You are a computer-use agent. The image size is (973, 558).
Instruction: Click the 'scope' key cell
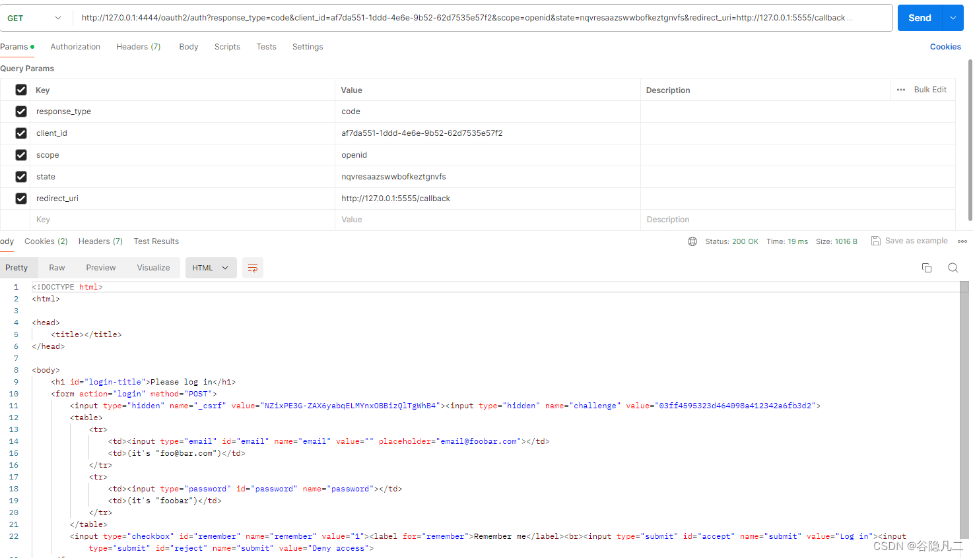(182, 155)
